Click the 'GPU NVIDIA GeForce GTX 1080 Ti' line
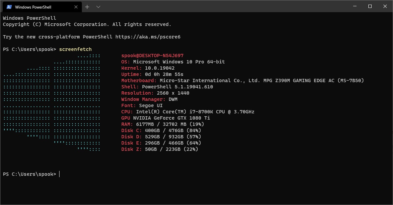This screenshot has height=205, width=393. tap(166, 118)
